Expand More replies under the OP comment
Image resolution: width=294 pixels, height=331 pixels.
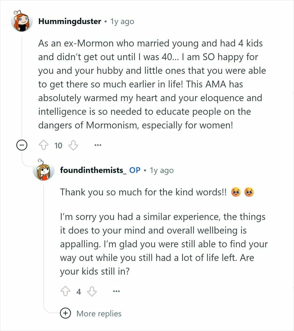tap(99, 314)
